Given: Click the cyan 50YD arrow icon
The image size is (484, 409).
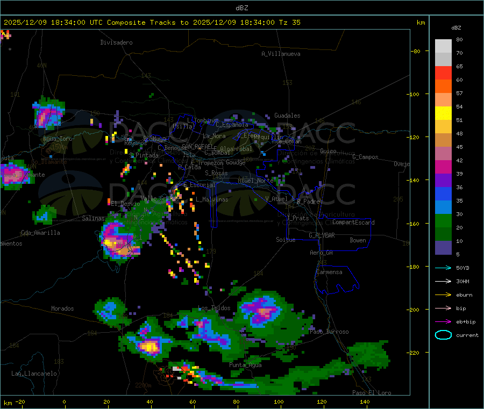Looking at the screenshot, I should (443, 268).
